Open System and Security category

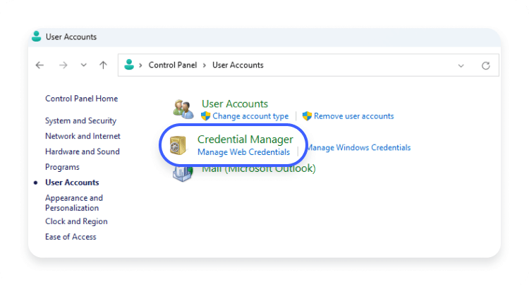[x=80, y=121]
